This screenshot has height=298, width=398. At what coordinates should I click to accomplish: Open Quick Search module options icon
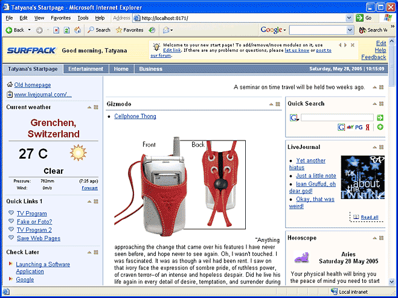(381, 104)
